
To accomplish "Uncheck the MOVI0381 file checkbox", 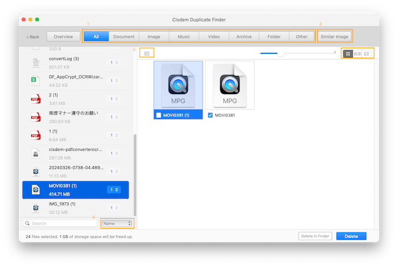I will pos(210,115).
